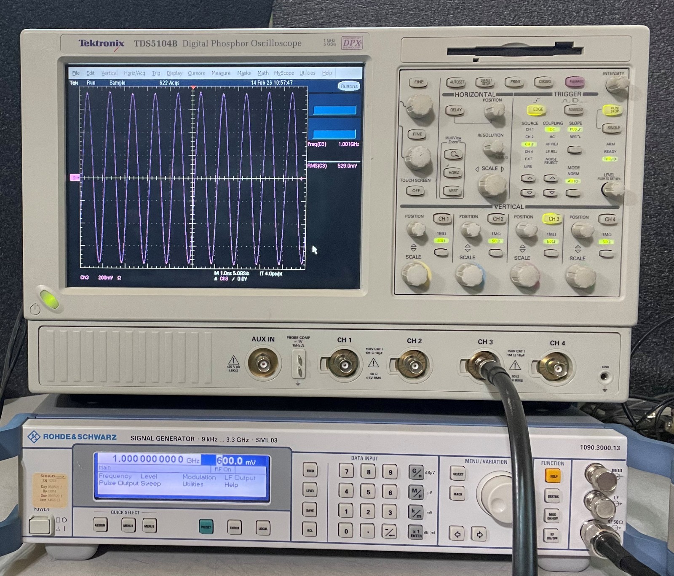Click the trigger LEVEL knob
This screenshot has height=576, width=674.
click(x=612, y=189)
